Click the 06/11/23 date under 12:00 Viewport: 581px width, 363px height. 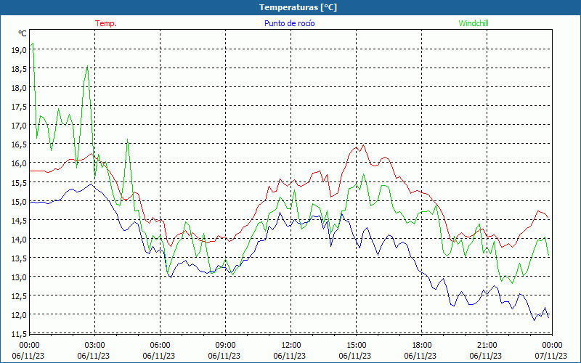pos(290,356)
